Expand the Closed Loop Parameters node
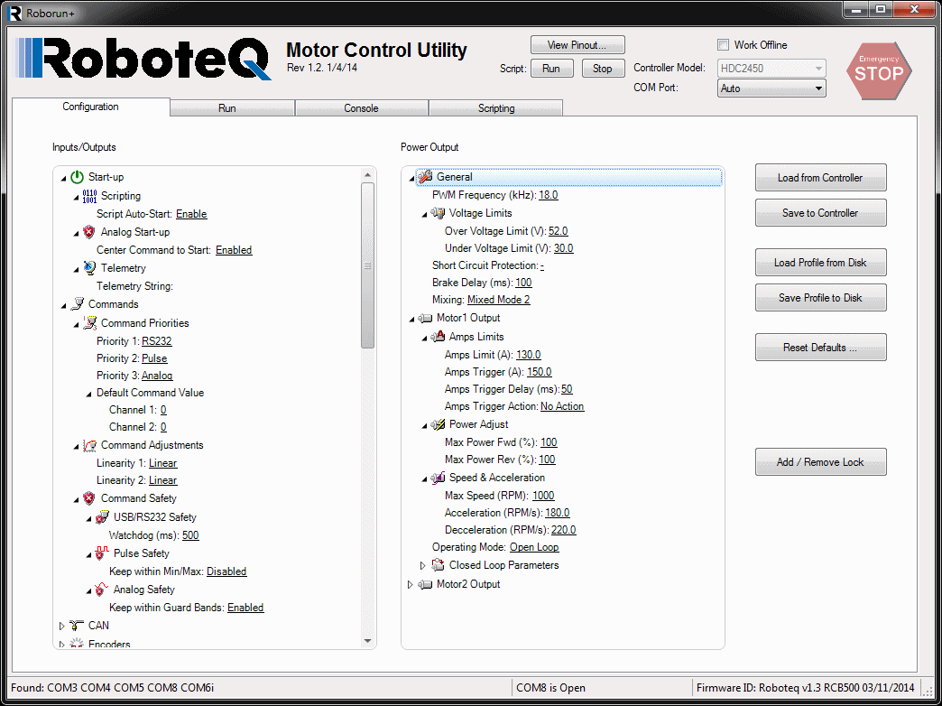This screenshot has height=706, width=942. pos(423,565)
